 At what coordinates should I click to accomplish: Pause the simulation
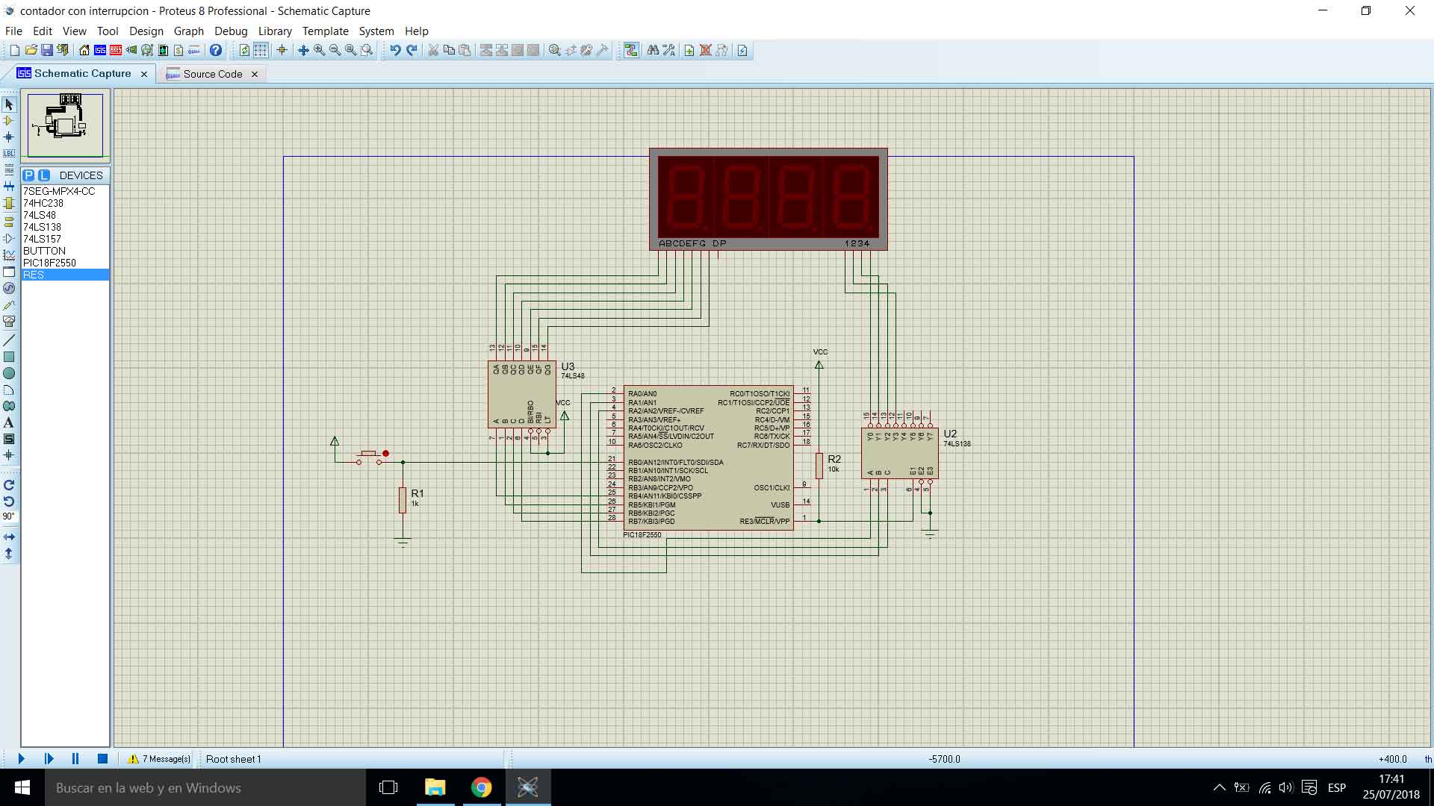click(75, 759)
